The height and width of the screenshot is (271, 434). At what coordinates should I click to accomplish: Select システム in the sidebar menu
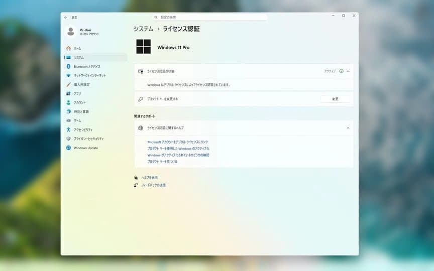[78, 57]
